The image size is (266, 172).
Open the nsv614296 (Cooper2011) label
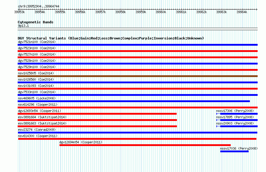click(x=38, y=105)
